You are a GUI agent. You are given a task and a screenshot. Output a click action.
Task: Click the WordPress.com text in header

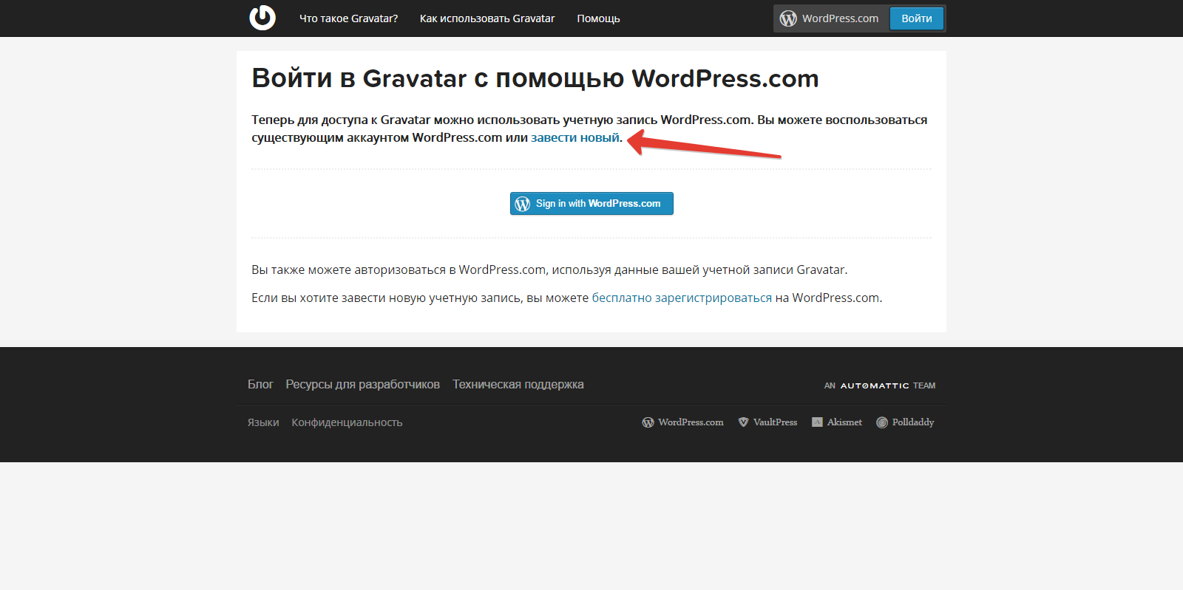coord(841,18)
